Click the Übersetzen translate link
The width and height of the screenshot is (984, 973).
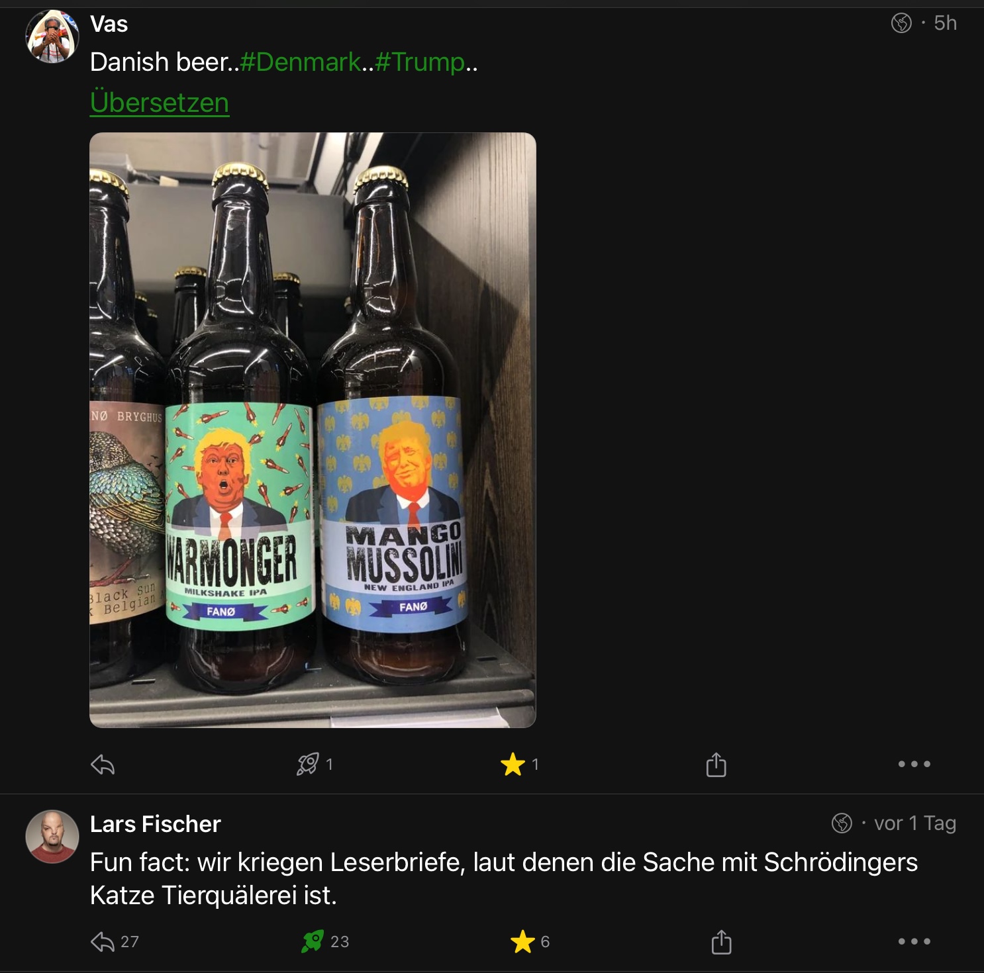(160, 103)
